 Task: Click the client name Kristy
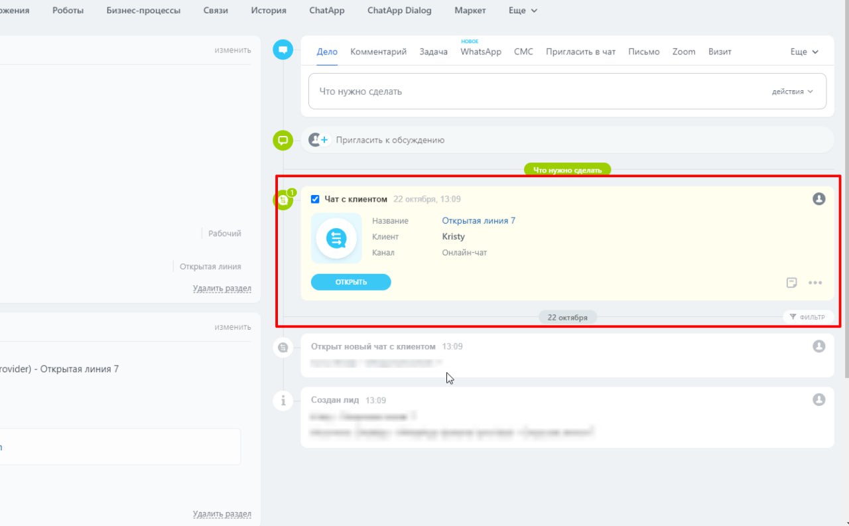(x=454, y=237)
